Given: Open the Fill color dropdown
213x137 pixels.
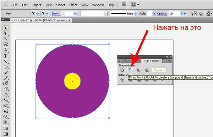Looking at the screenshot, I should 38,14.
